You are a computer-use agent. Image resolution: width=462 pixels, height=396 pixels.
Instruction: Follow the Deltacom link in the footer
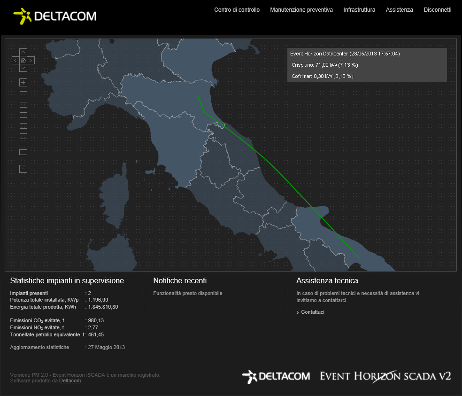click(70, 380)
